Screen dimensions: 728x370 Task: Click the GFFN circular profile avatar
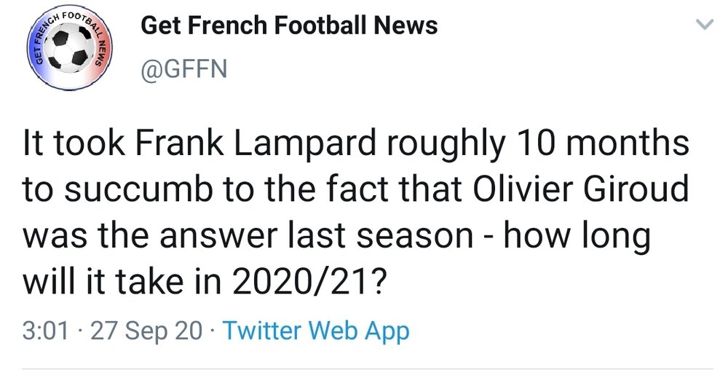click(70, 47)
